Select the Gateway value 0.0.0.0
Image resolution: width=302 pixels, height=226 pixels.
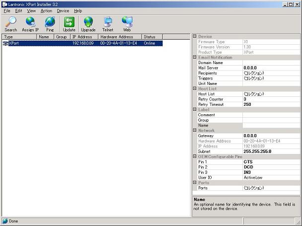click(271, 136)
